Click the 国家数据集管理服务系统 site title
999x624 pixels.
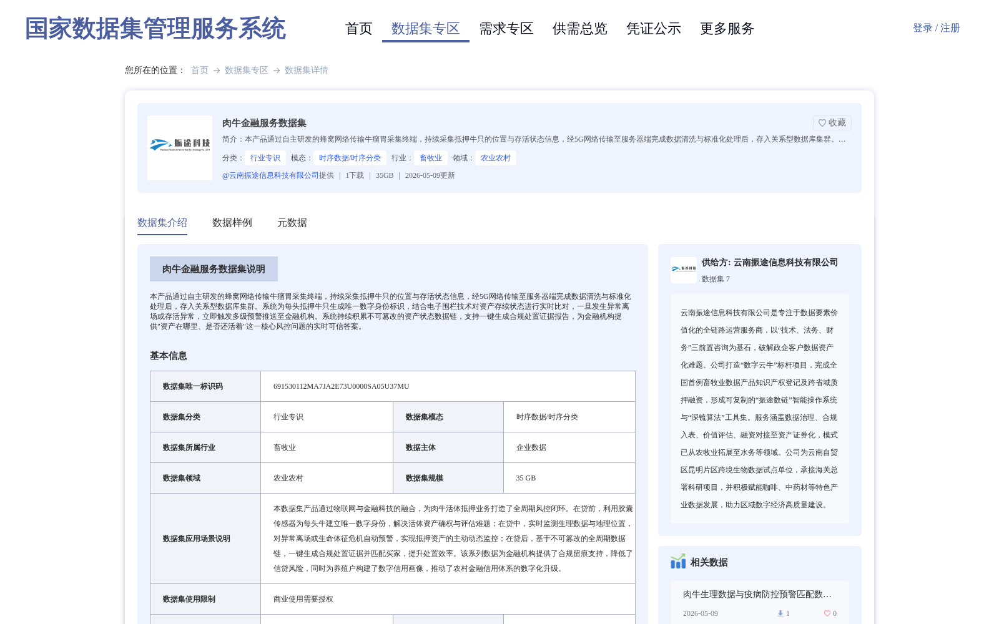click(x=155, y=29)
